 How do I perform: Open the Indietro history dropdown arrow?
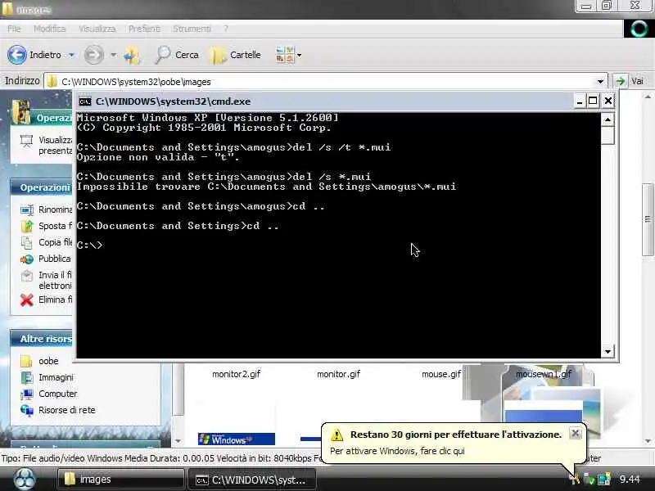point(71,55)
